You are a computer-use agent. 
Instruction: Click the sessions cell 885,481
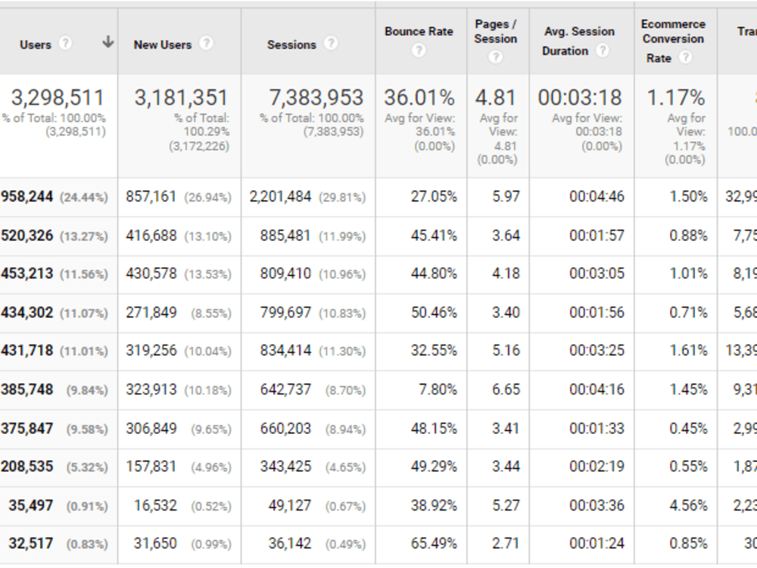click(x=286, y=236)
